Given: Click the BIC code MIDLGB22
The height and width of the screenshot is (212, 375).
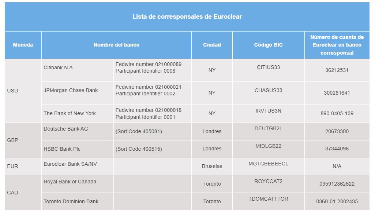Looking at the screenshot, I should (x=268, y=146).
